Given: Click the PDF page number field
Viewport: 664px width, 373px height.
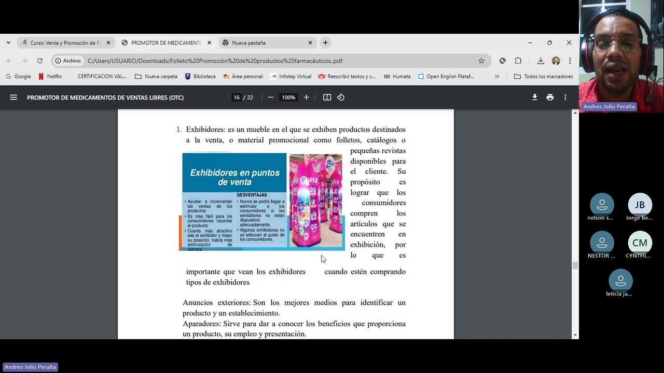Looking at the screenshot, I should click(237, 97).
